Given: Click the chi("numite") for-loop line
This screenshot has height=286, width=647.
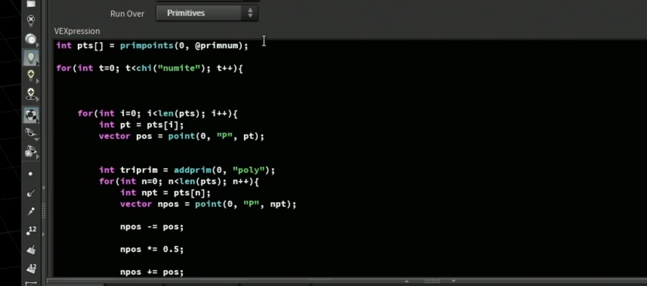Looking at the screenshot, I should pyautogui.click(x=150, y=68).
